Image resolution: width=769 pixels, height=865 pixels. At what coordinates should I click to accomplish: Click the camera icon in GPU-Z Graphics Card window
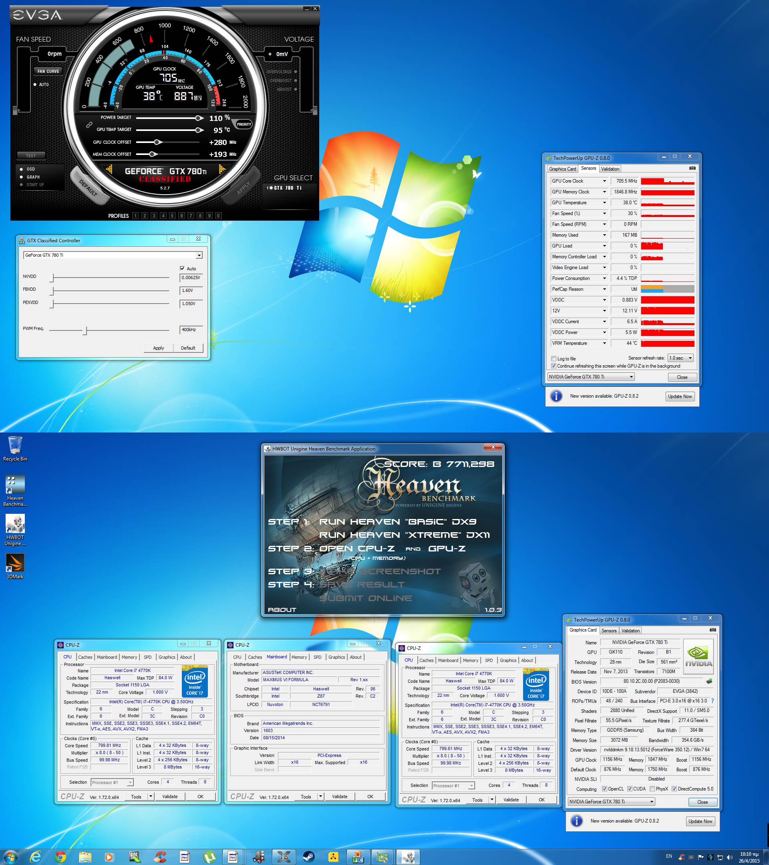[x=713, y=630]
